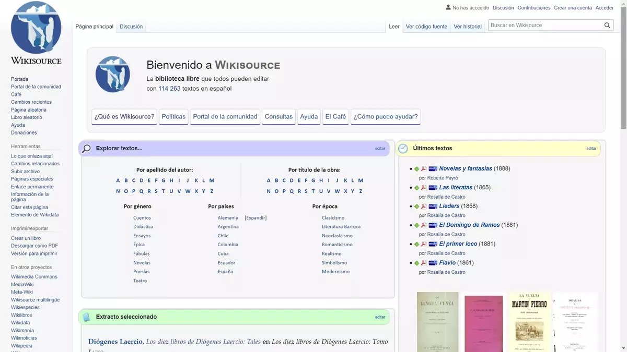Click the clock icon beside 'Últimos textos'
The image size is (627, 352).
(403, 149)
